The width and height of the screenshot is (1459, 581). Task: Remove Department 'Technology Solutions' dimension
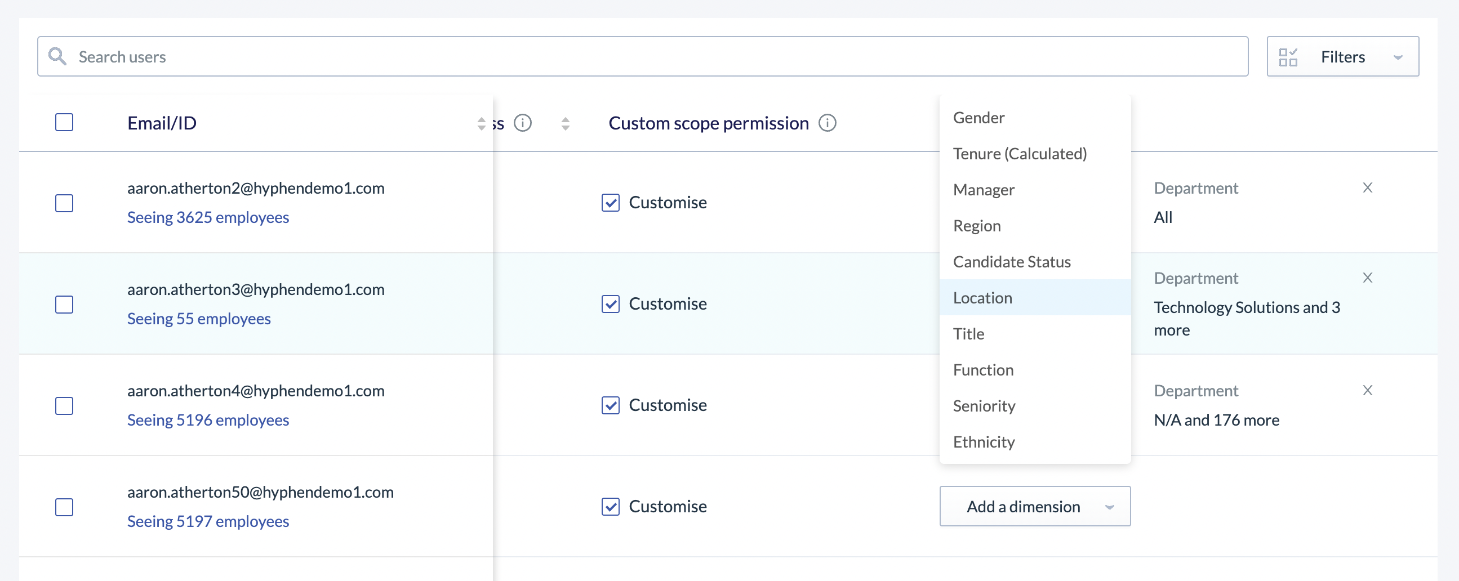coord(1367,278)
